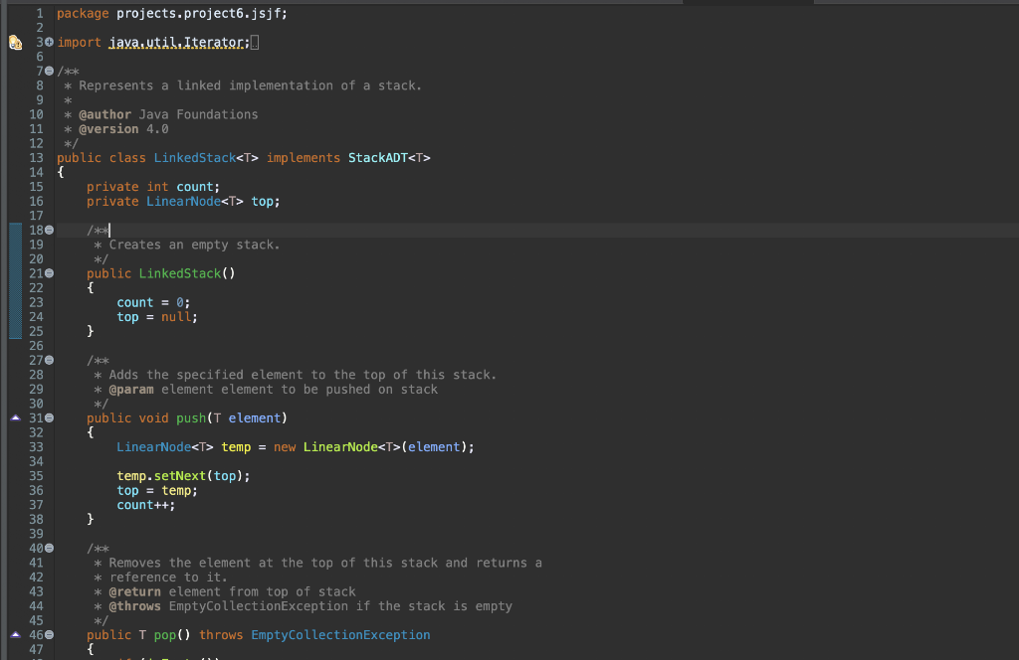1019x660 pixels.
Task: Click the override indicator triangle beside push method
Action: [16, 417]
